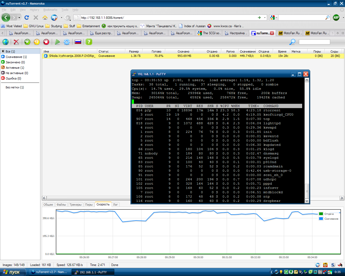The image size is (345, 276).
Task: Click the browser green back button
Action: click(x=6, y=18)
